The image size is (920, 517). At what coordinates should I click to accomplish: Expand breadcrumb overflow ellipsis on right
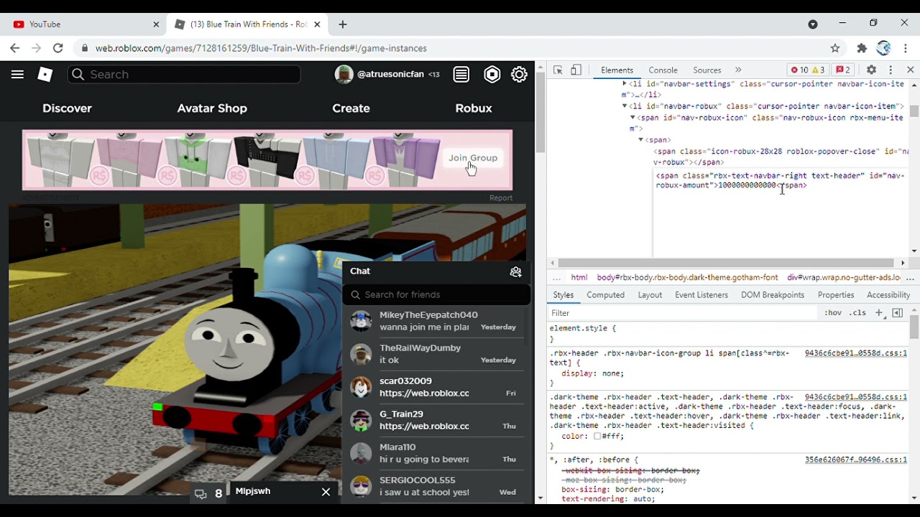tap(911, 278)
